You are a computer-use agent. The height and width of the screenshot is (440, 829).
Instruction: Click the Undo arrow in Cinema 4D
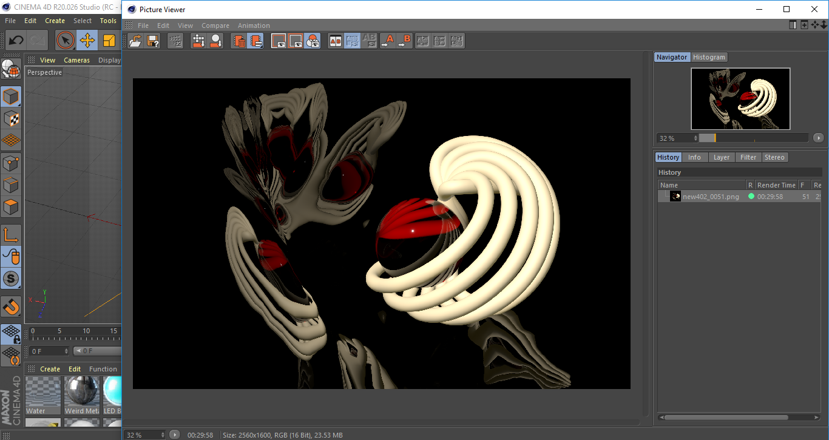16,41
